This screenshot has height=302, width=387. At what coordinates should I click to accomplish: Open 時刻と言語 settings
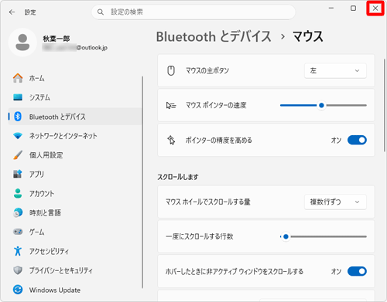click(75, 212)
